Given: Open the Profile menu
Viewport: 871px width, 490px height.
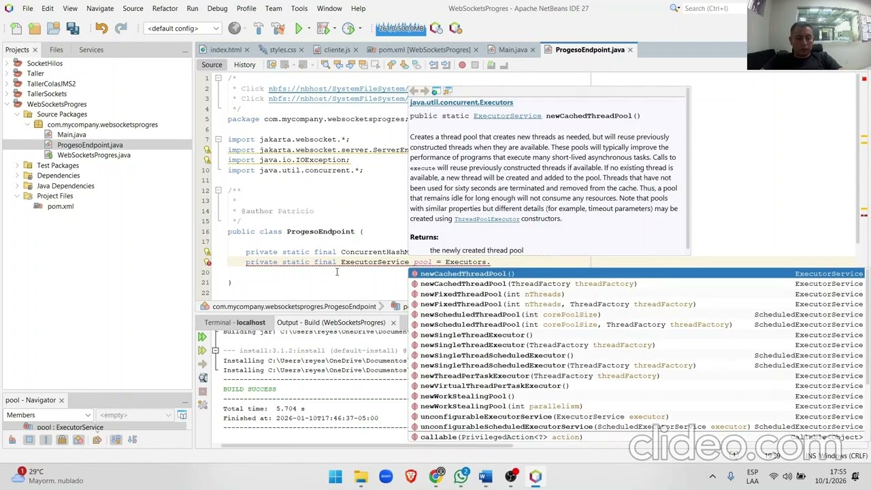Looking at the screenshot, I should [x=246, y=8].
